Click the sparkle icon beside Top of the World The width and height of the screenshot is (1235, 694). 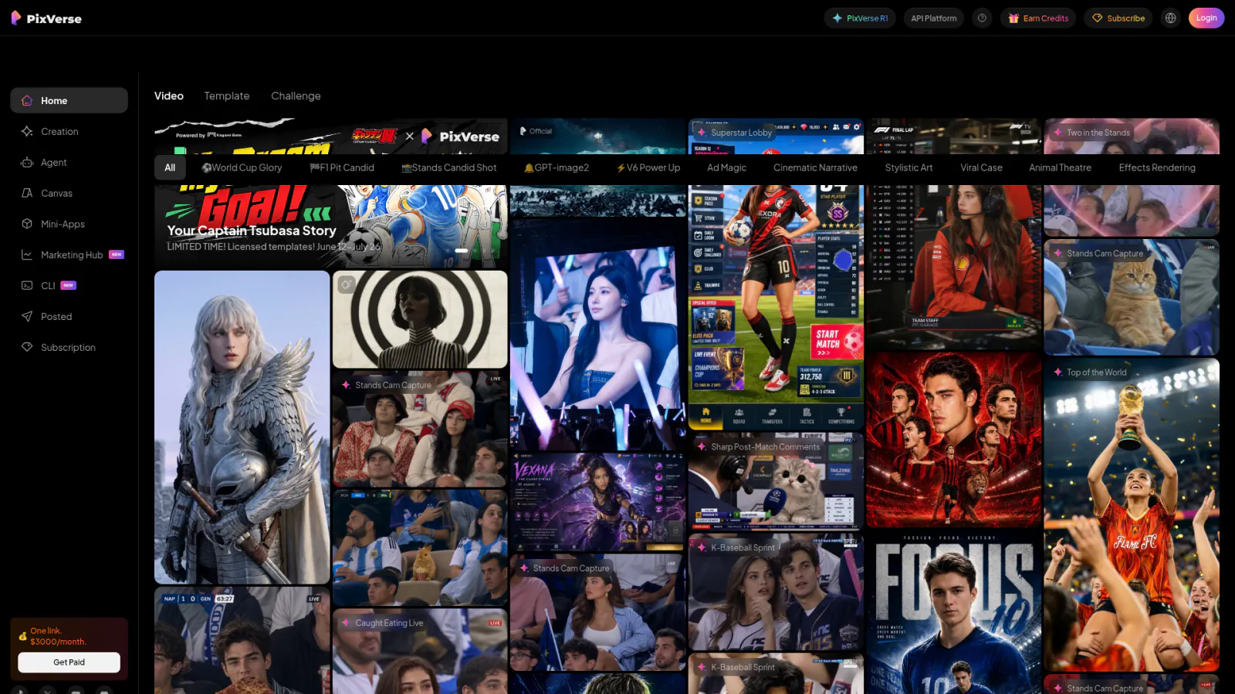[1057, 372]
